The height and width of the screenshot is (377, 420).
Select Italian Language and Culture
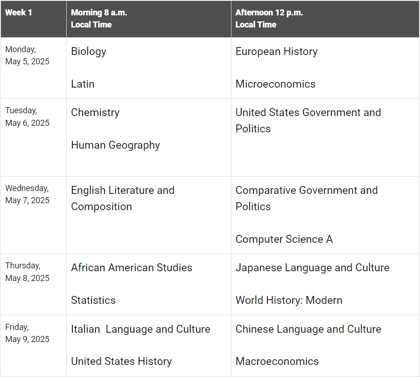click(x=140, y=329)
